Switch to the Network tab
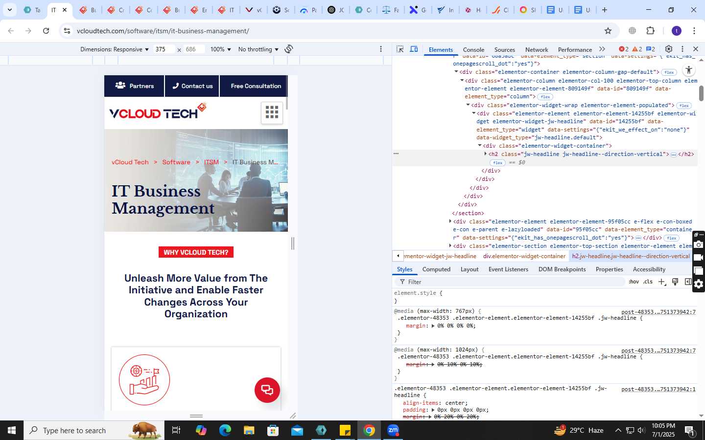705x440 pixels. [x=537, y=49]
